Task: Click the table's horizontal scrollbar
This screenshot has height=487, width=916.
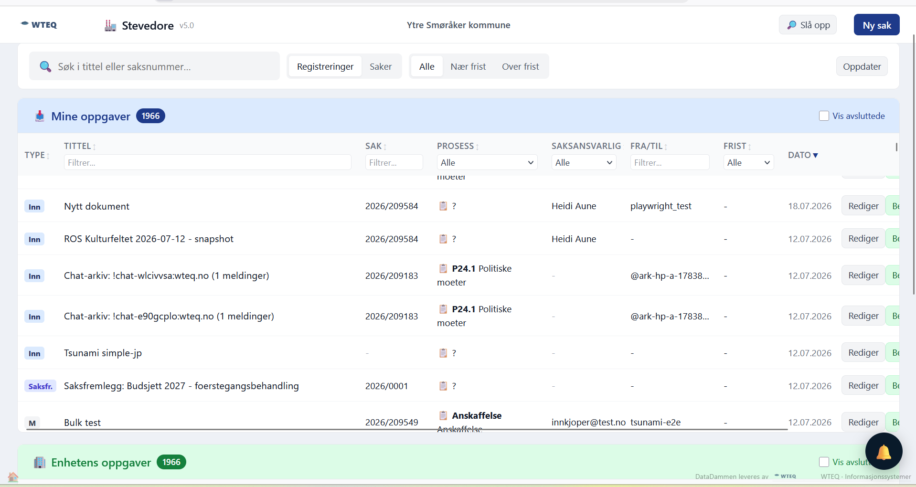Action: 407,430
